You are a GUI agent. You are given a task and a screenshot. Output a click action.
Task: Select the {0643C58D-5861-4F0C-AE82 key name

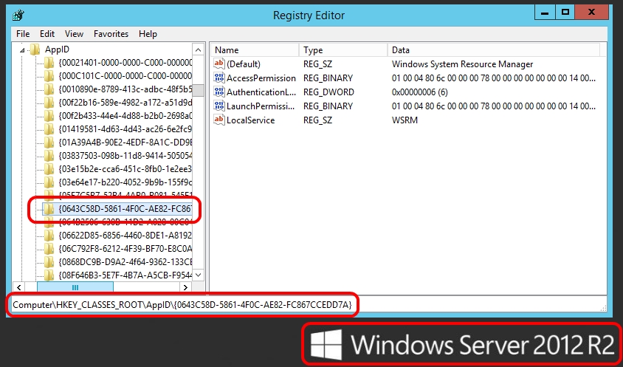click(125, 209)
